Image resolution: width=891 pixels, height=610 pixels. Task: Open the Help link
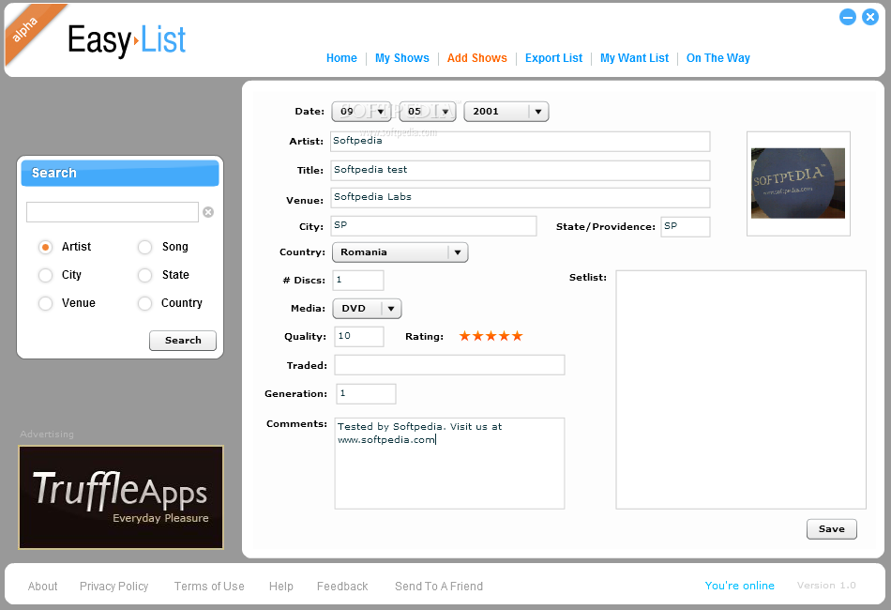pos(280,587)
